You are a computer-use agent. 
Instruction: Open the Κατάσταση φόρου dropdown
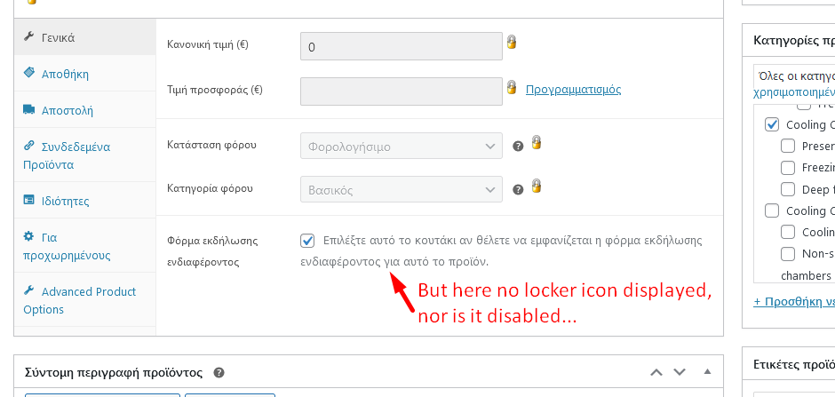pos(402,146)
